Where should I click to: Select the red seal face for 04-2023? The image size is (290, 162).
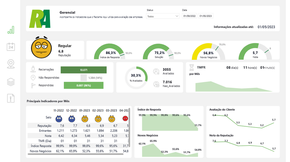125,118
